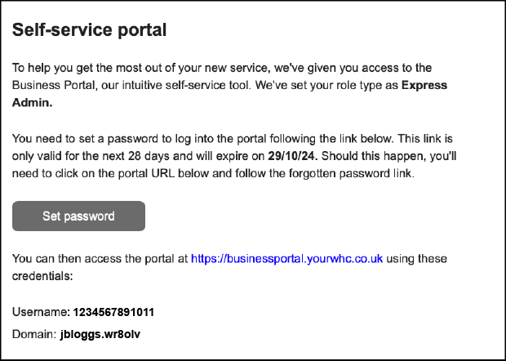
Task: Click the phrase using these after the link
Action: (416, 259)
